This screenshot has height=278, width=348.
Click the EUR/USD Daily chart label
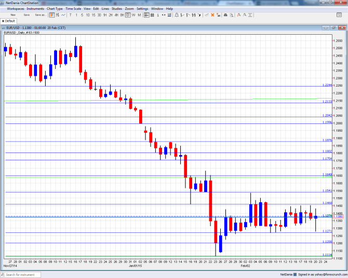point(21,33)
